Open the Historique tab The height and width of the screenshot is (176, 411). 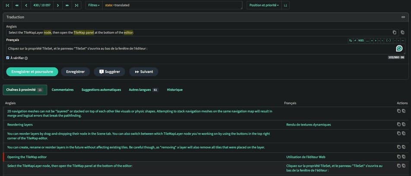point(175,90)
